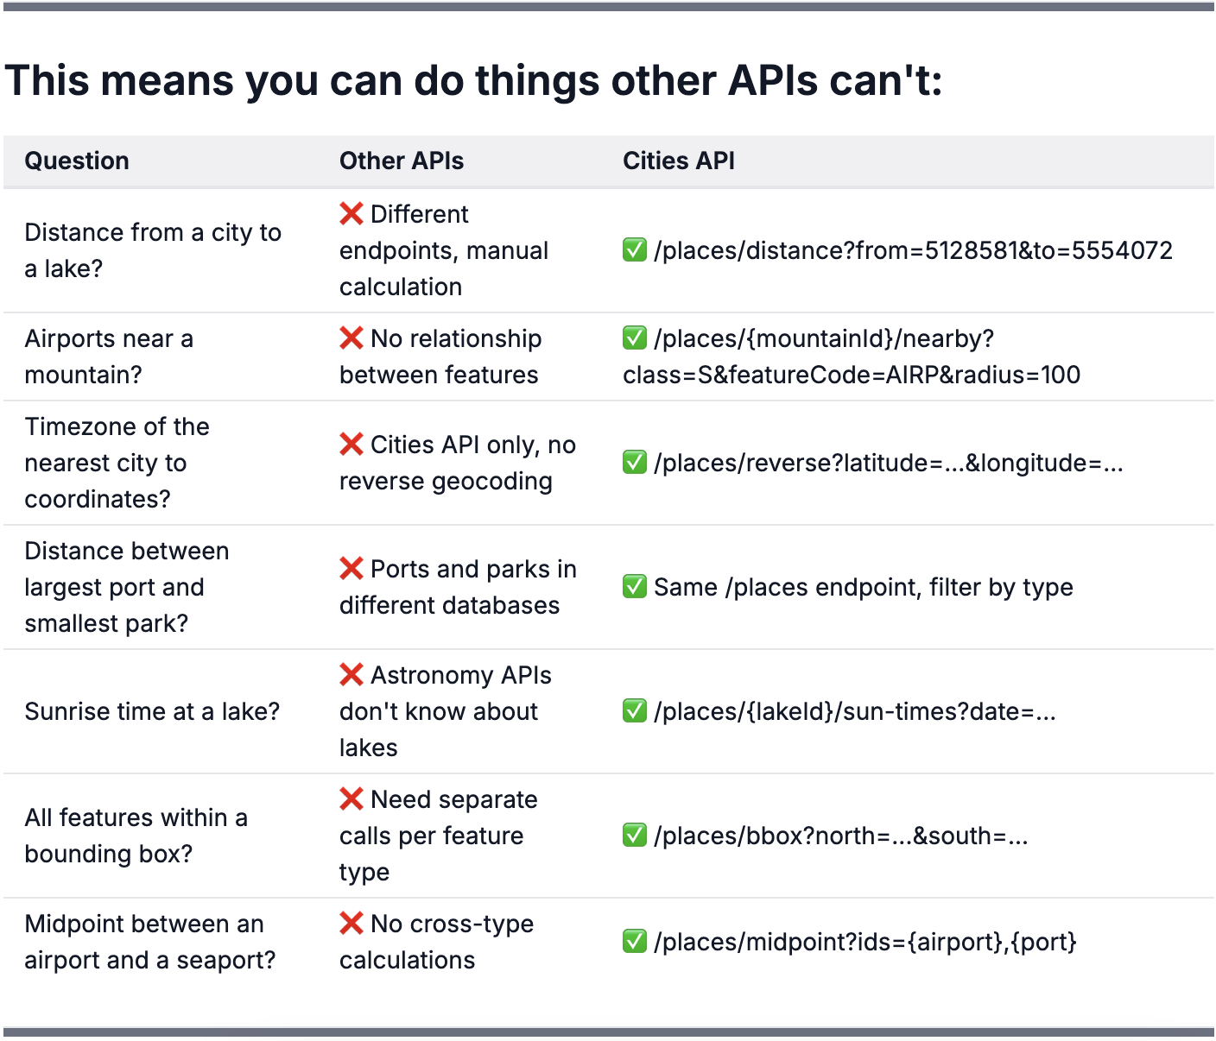The height and width of the screenshot is (1041, 1216).
Task: Open the /places/midpoint endpoint link
Action: point(864,942)
